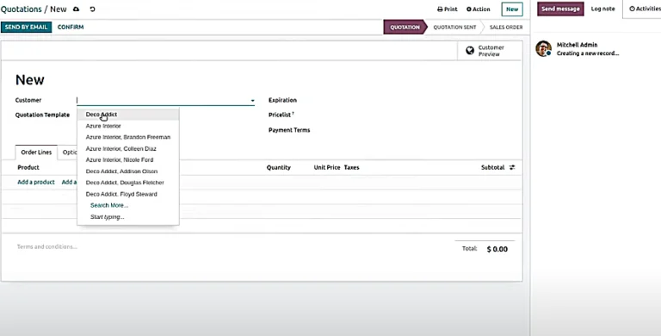This screenshot has width=661, height=336.
Task: Select Deco Addict, Addison Olson
Action: pyautogui.click(x=128, y=171)
